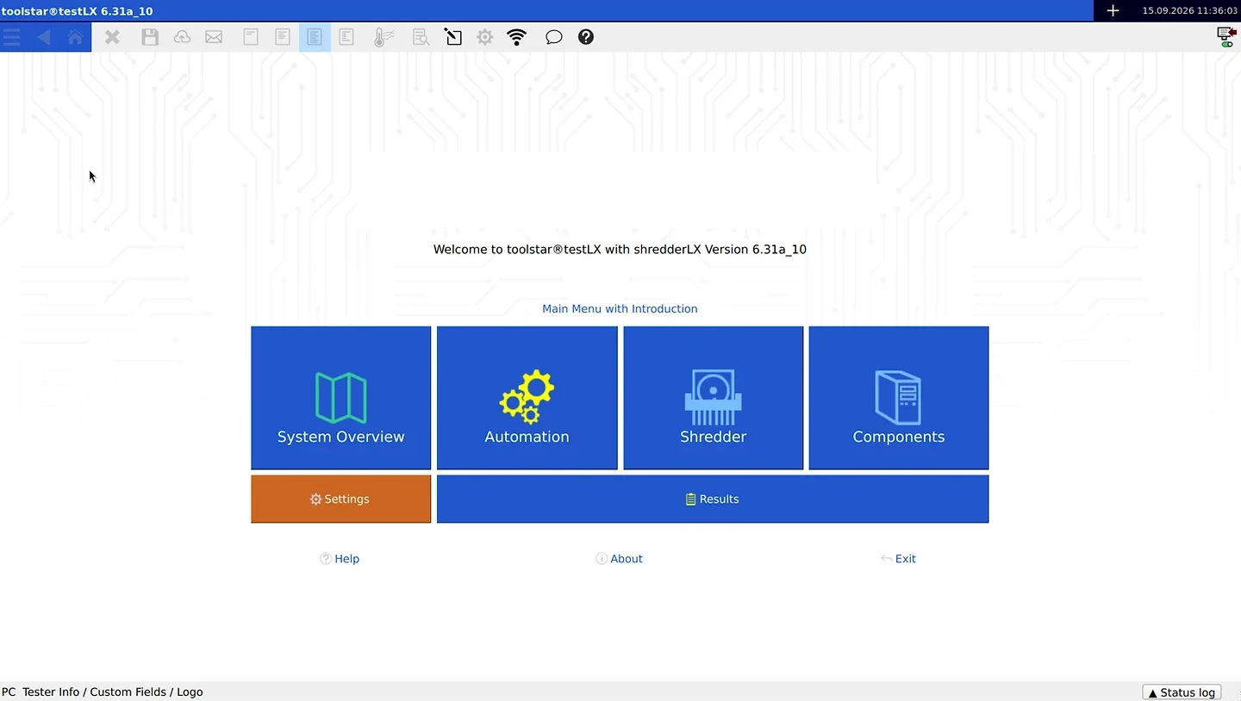This screenshot has width=1241, height=701.
Task: Click the welcome version text
Action: (x=620, y=250)
